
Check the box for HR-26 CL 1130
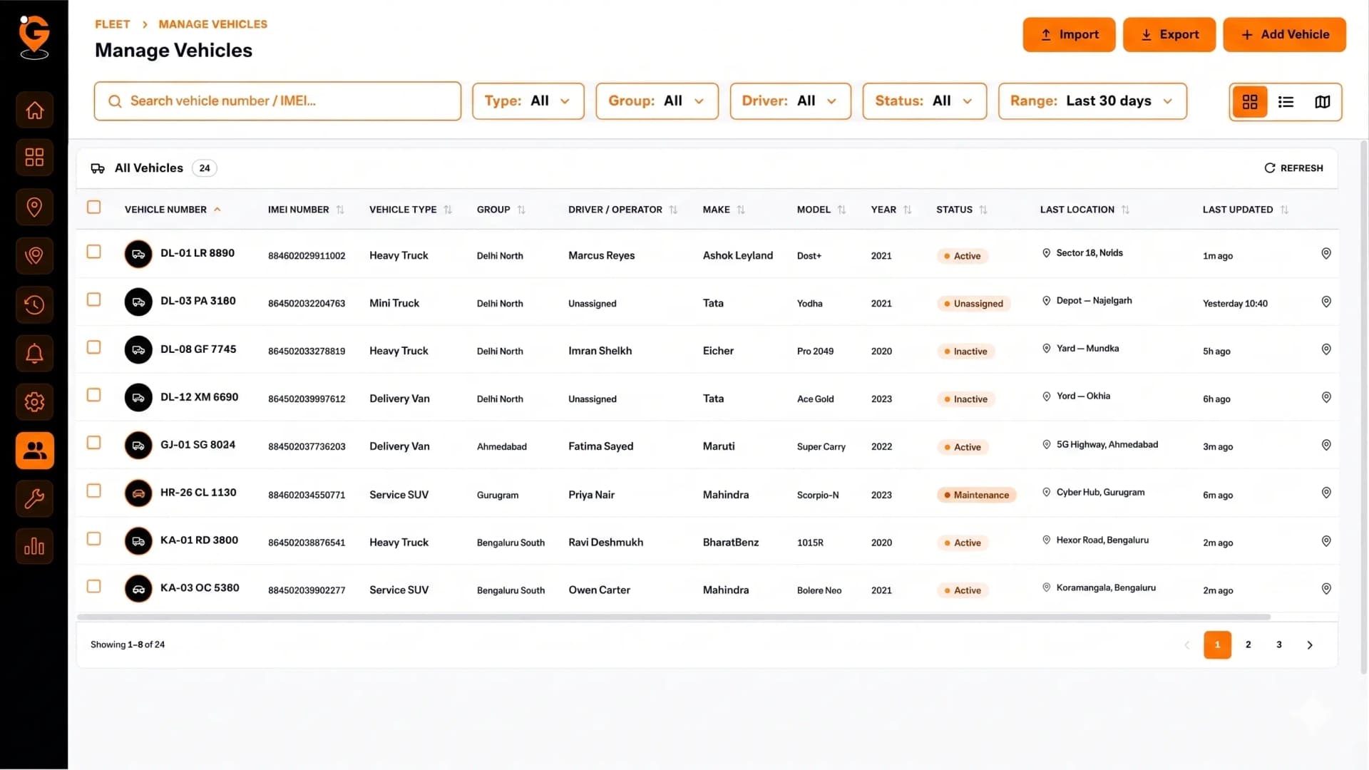point(93,491)
